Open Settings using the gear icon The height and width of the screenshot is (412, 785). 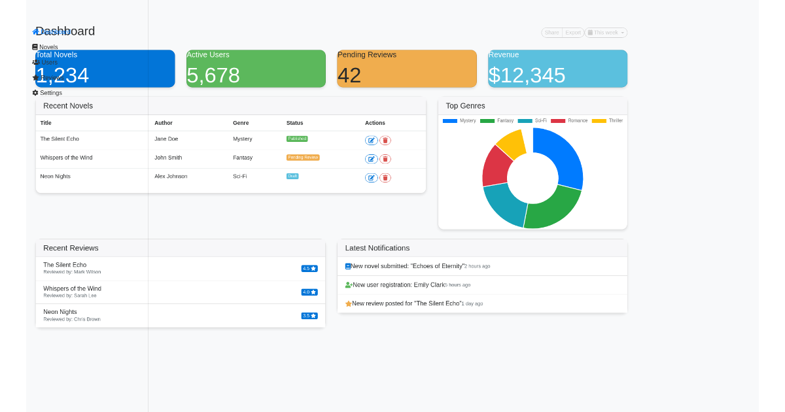pyautogui.click(x=35, y=92)
